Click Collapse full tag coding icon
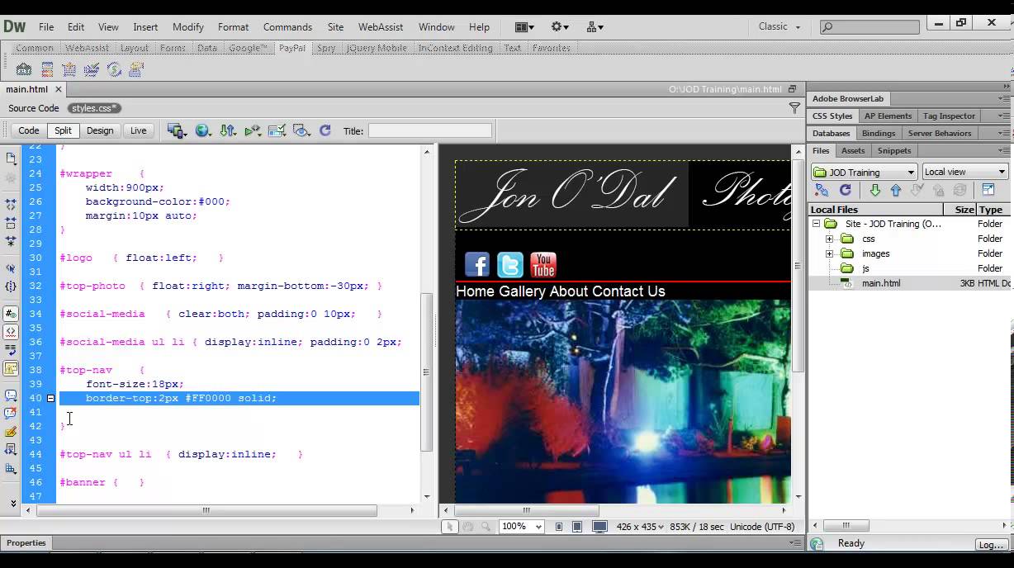1014x568 pixels. 11,203
